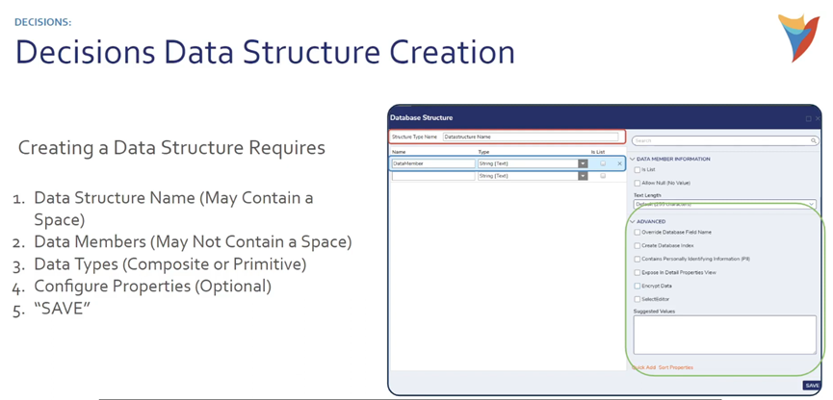Click the Suggested Values label
This screenshot has height=400, width=833.
tap(654, 312)
